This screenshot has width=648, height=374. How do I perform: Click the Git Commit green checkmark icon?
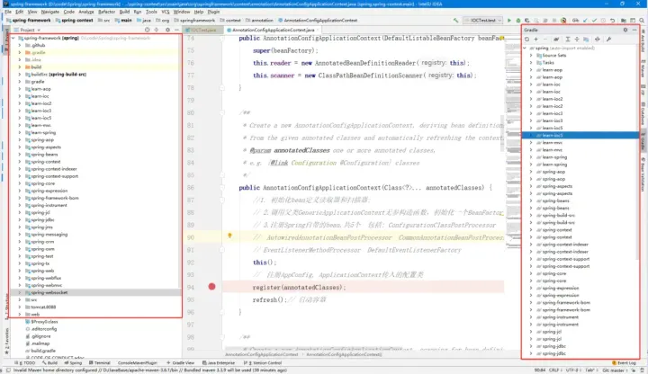[x=594, y=20]
